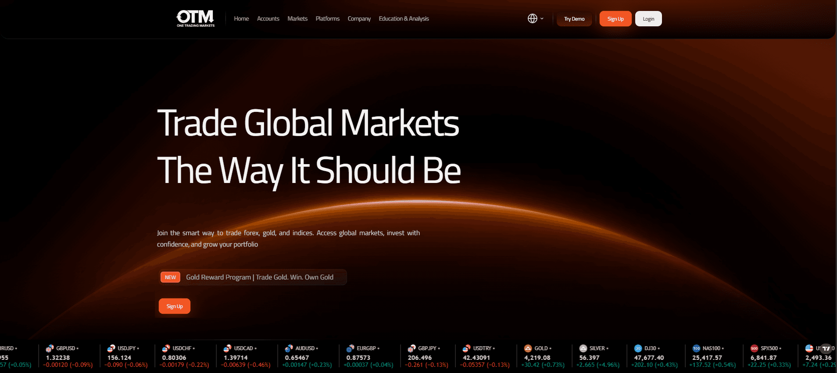Click the USDCAD price 1.39714
837x373 pixels.
(x=236, y=358)
